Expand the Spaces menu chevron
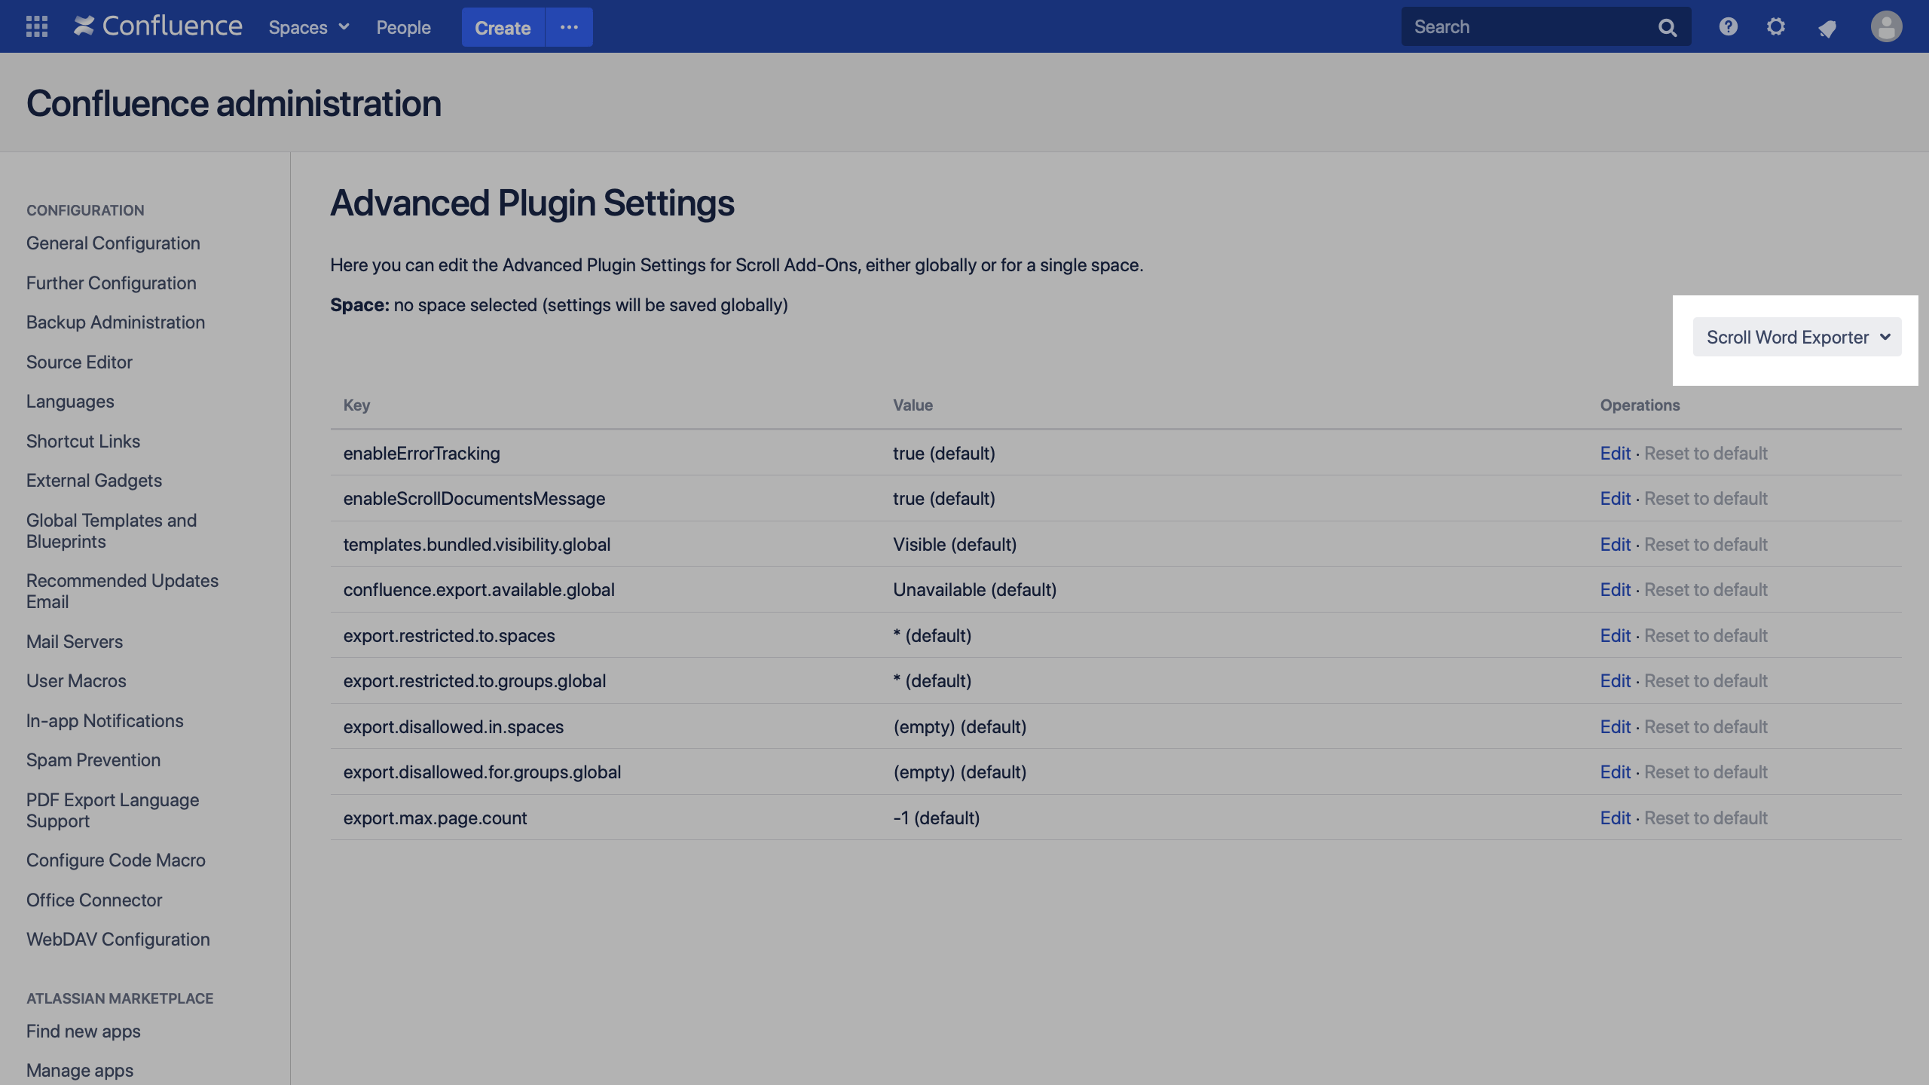The image size is (1929, 1085). click(344, 27)
